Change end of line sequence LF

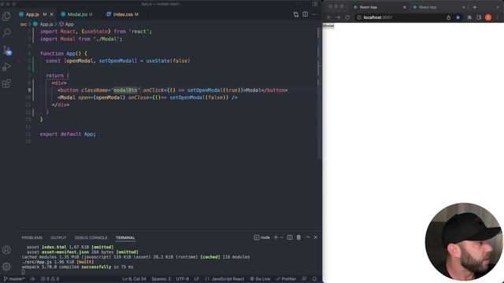[x=197, y=279]
